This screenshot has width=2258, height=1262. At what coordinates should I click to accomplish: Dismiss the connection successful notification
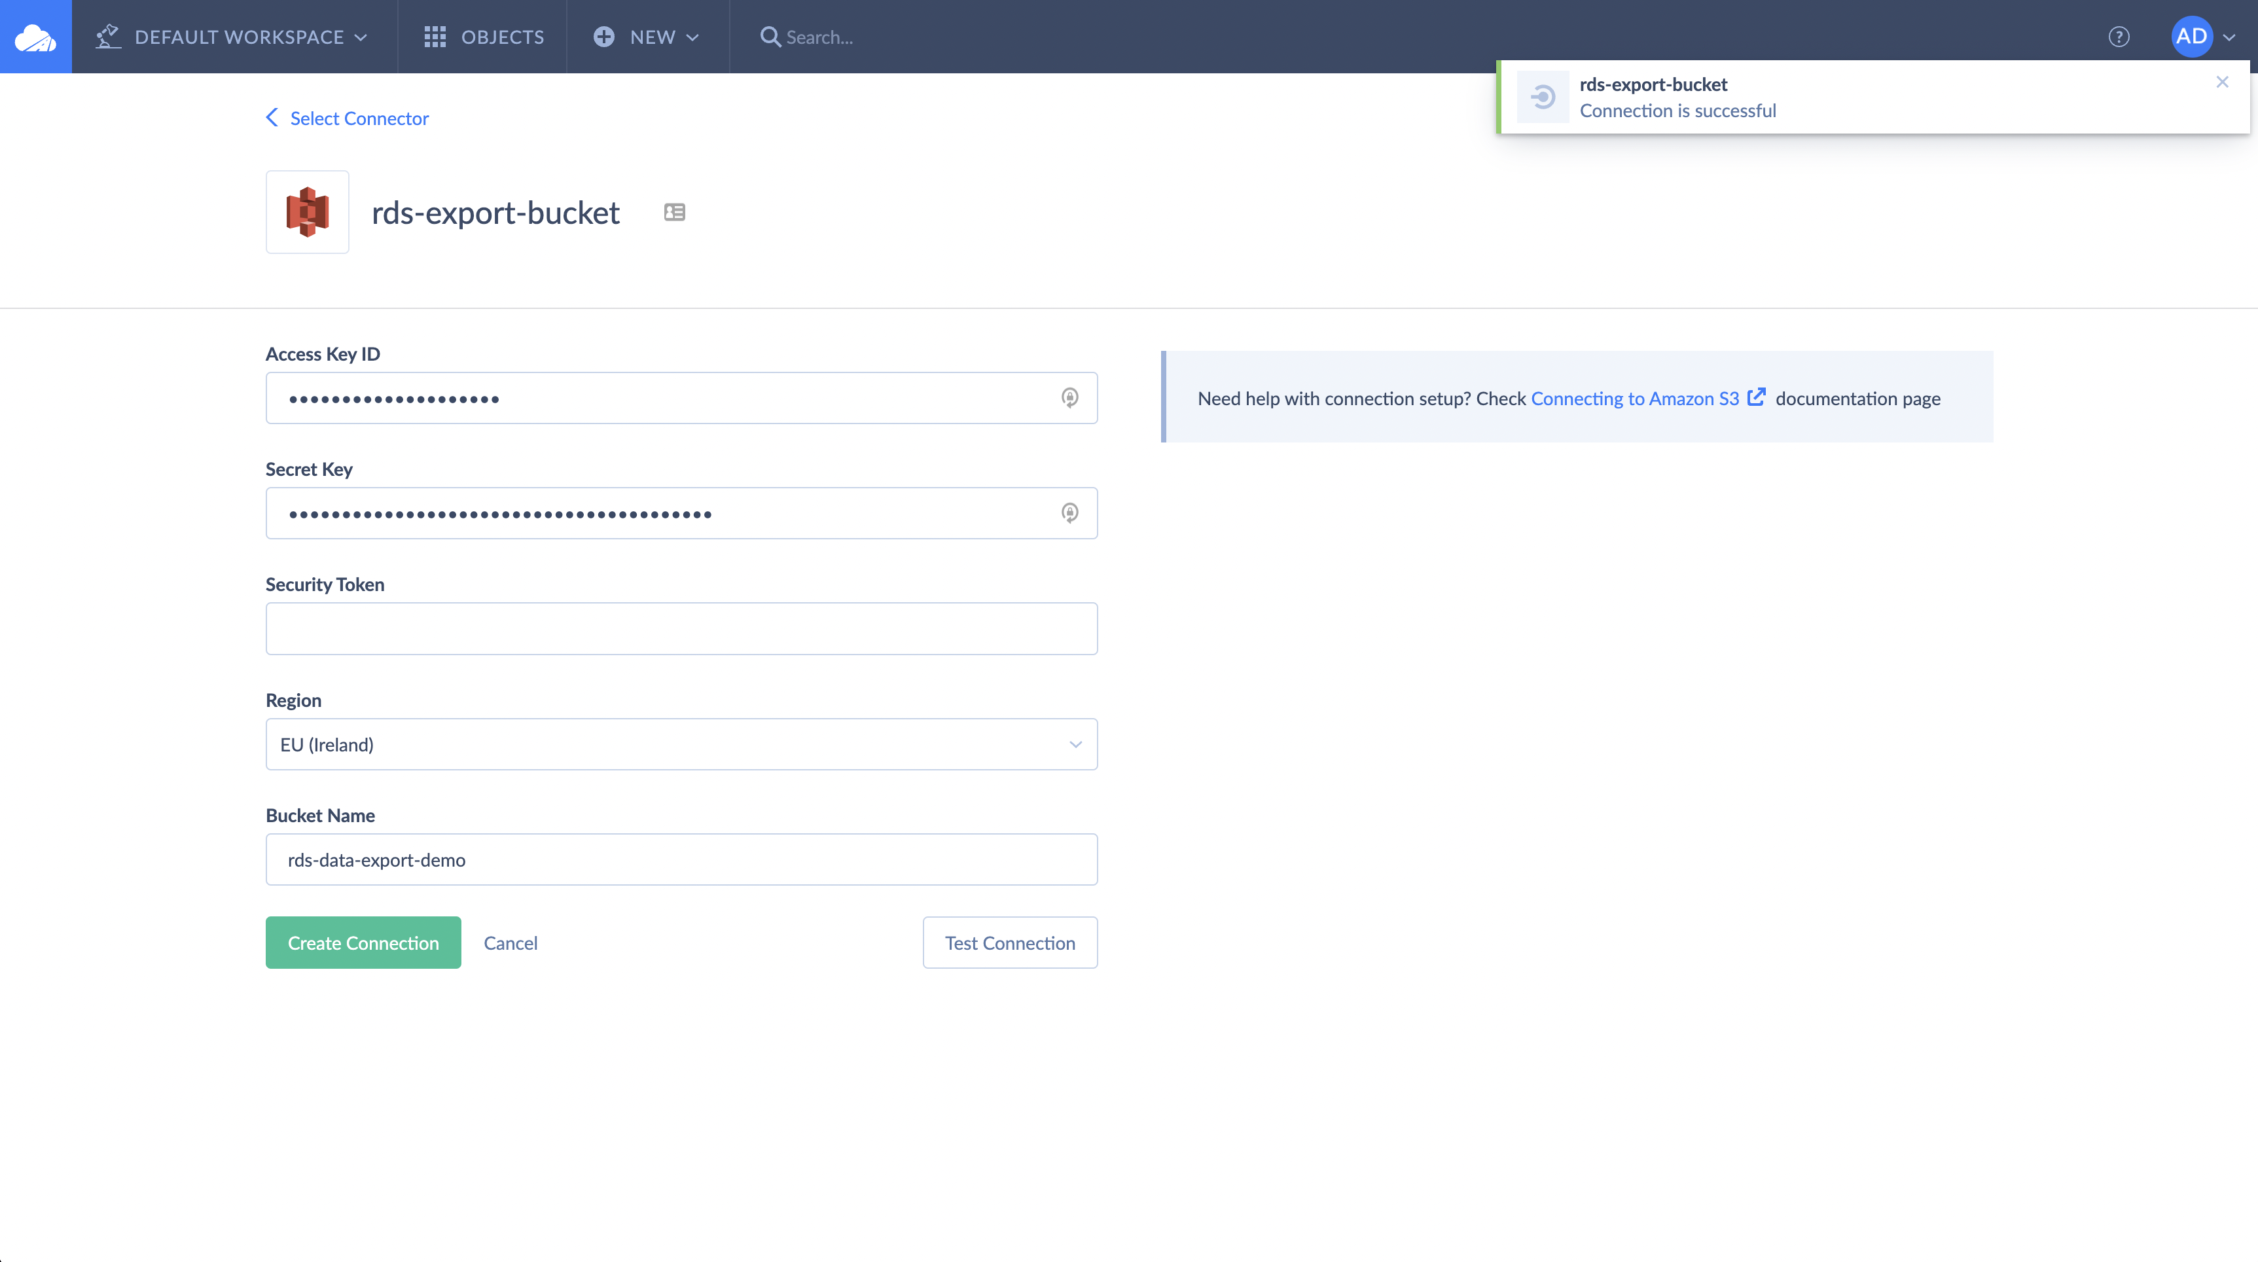tap(2222, 82)
